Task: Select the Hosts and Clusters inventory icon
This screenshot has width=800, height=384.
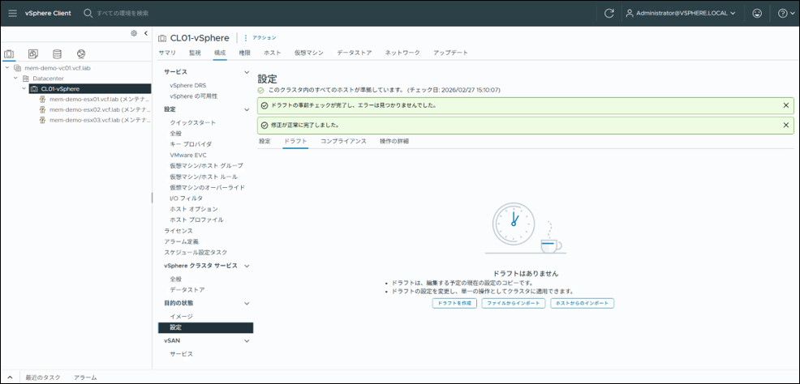Action: 10,54
